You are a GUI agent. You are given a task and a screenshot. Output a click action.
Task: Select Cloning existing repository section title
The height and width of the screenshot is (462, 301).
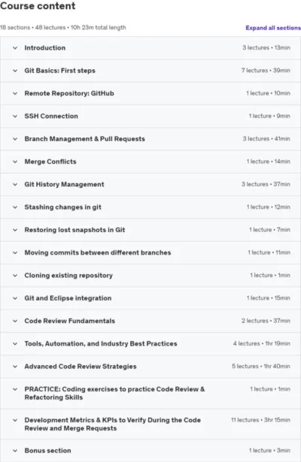point(68,276)
